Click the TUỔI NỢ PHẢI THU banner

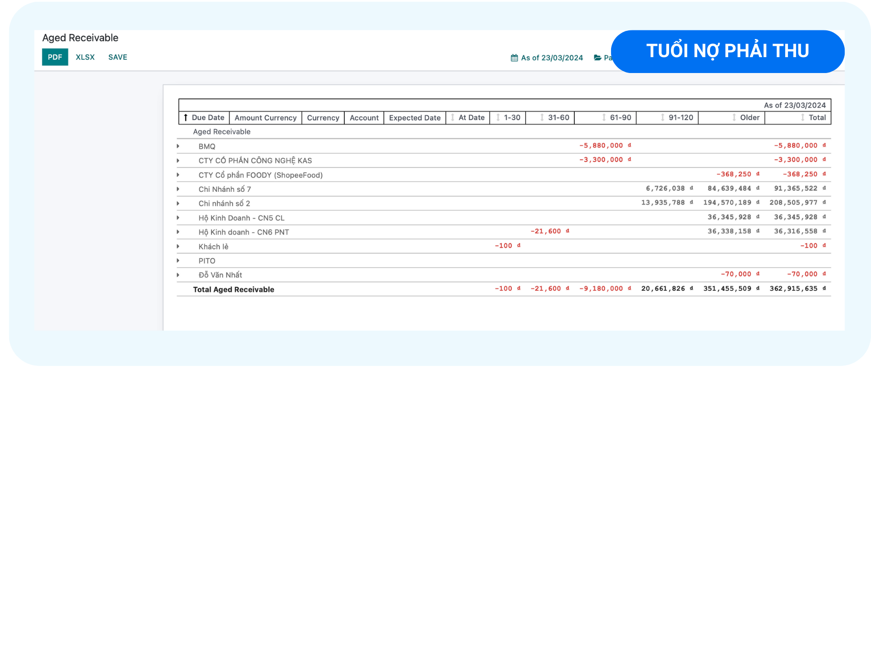(727, 51)
